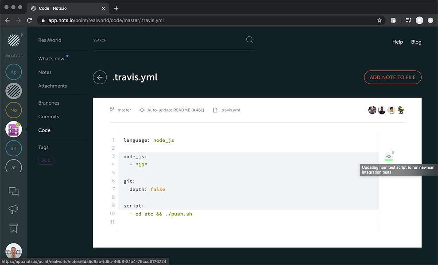Click the commit marker with count 8
The width and height of the screenshot is (438, 265).
[x=389, y=156]
